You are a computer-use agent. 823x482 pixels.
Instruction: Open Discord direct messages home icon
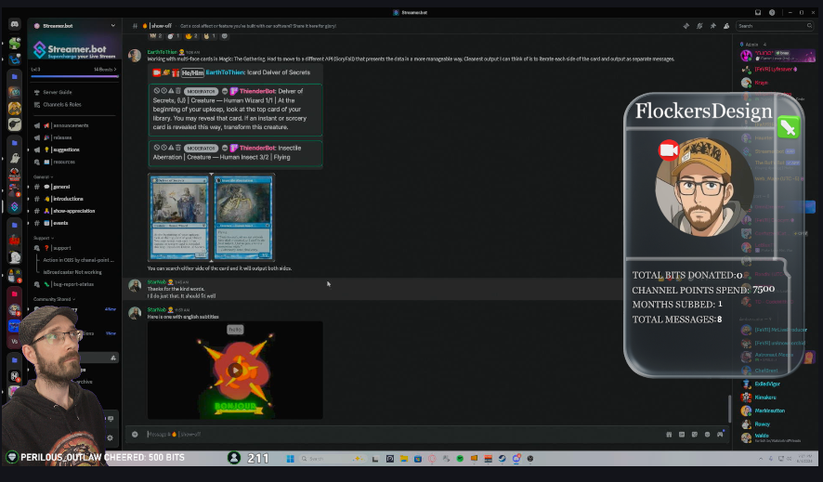pos(15,24)
